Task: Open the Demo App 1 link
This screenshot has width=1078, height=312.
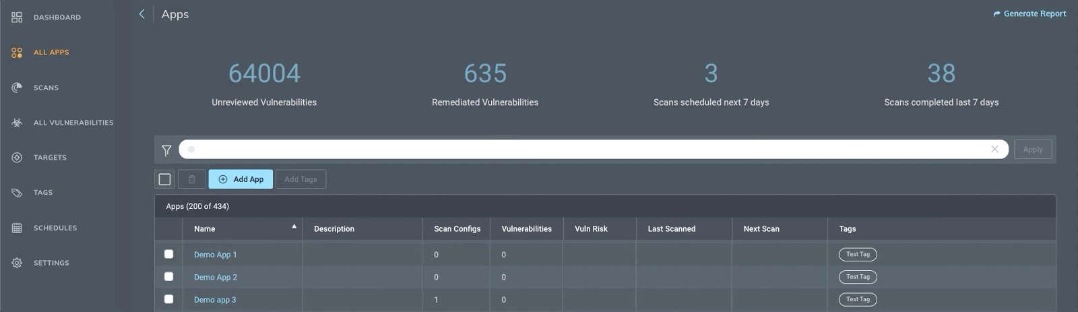Action: (215, 255)
